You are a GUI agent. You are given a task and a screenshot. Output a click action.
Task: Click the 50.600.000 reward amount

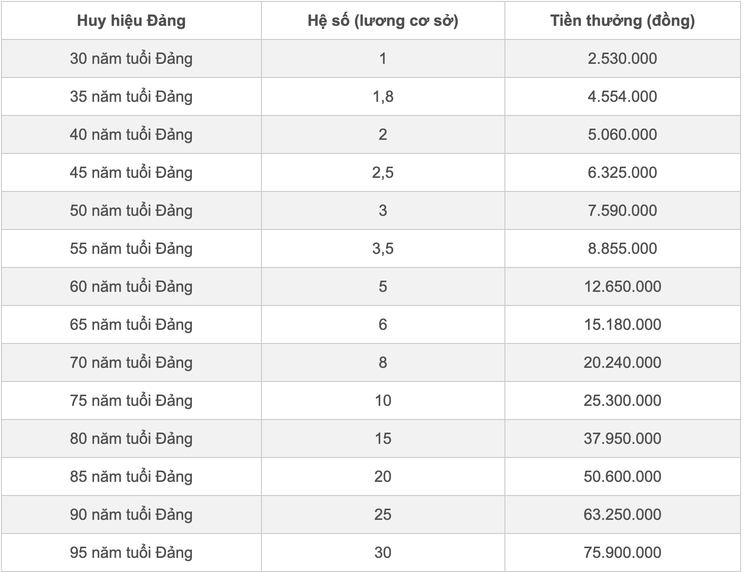coord(622,477)
